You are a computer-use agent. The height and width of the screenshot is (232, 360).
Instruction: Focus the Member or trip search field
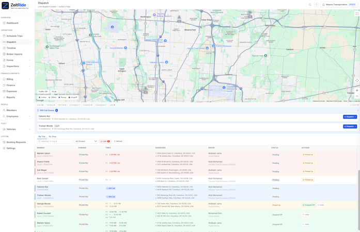pyautogui.click(x=55, y=141)
